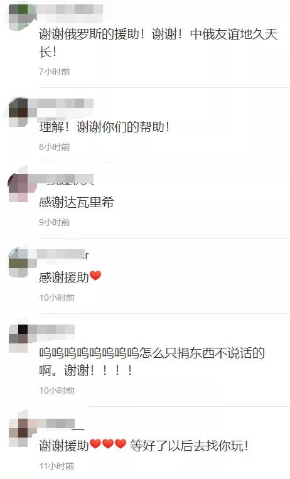Click the last of three hearts before '等好了'
Viewport: 290px width, 479px height.
pyautogui.click(x=121, y=444)
